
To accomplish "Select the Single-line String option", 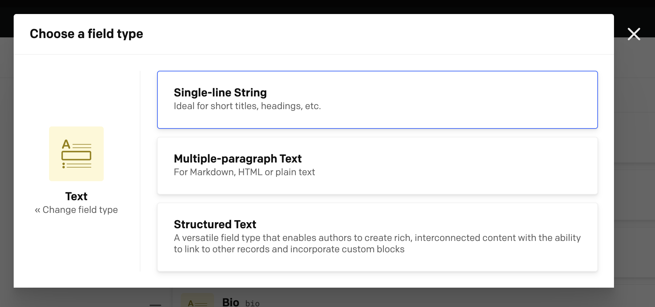I will 377,100.
